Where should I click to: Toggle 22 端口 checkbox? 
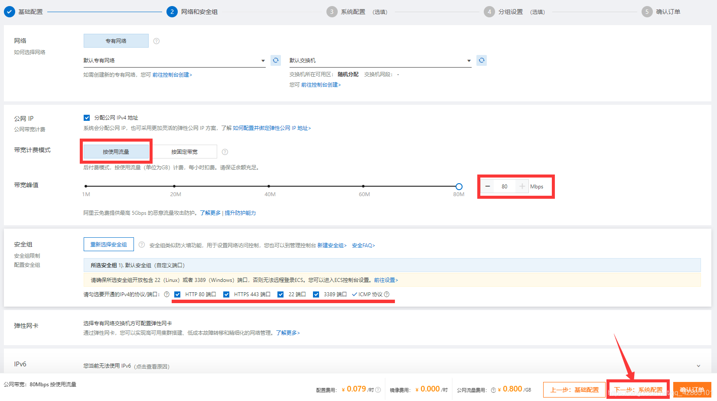point(280,294)
